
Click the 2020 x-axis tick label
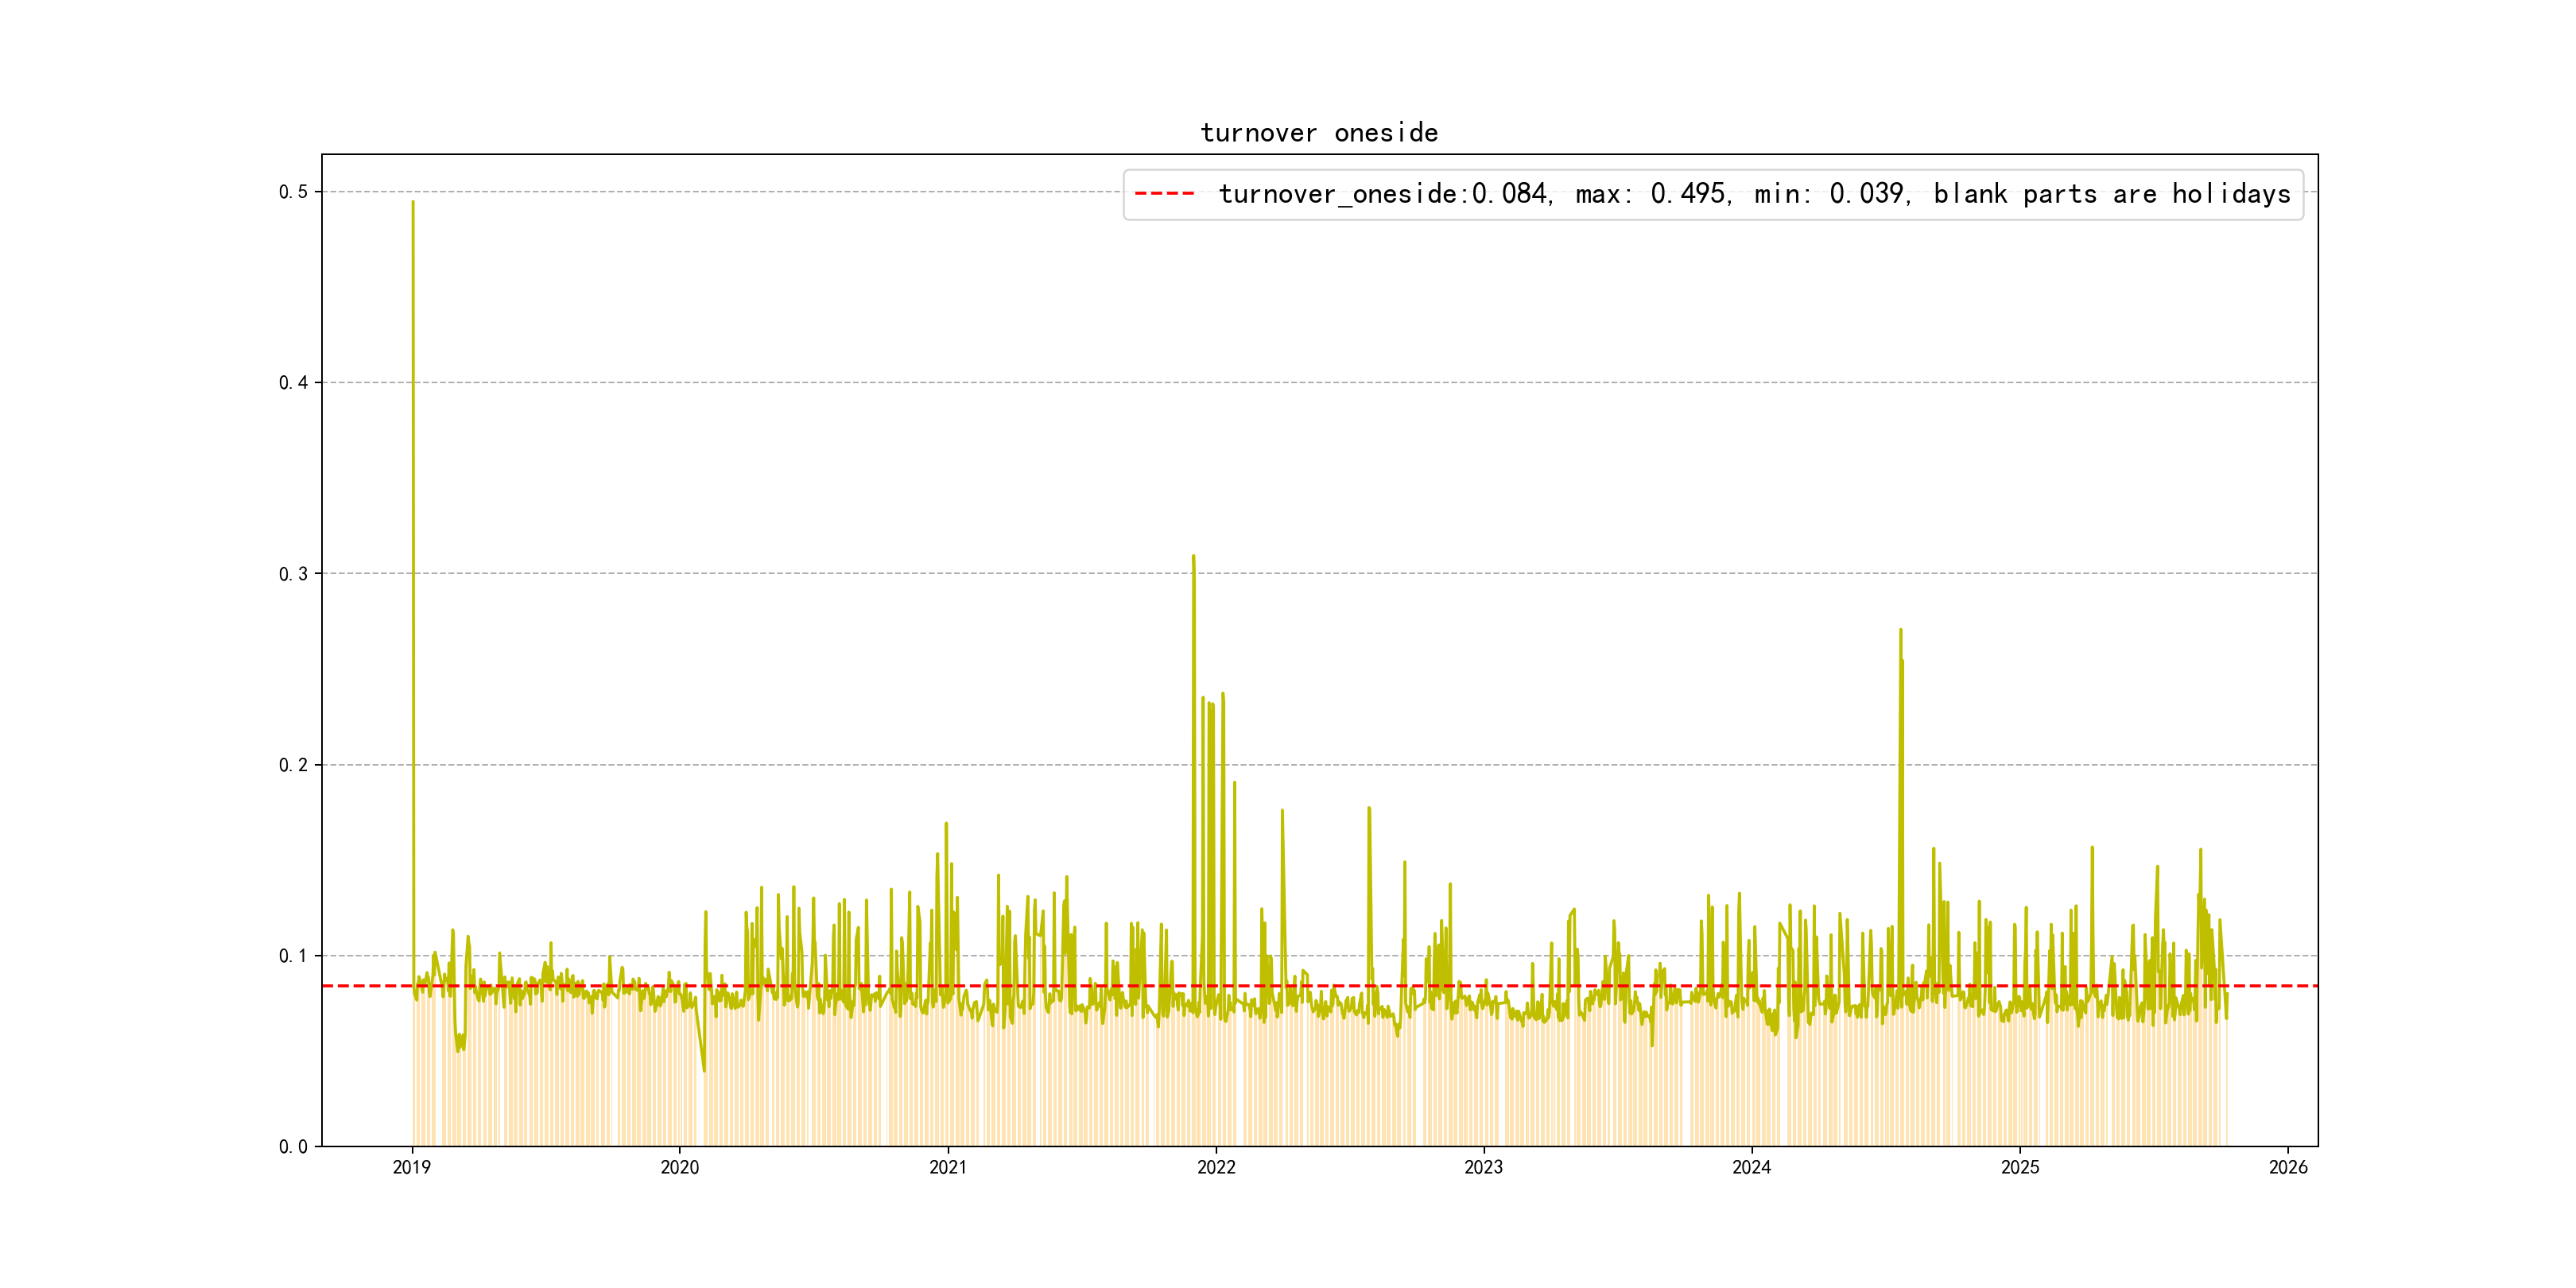point(680,1167)
